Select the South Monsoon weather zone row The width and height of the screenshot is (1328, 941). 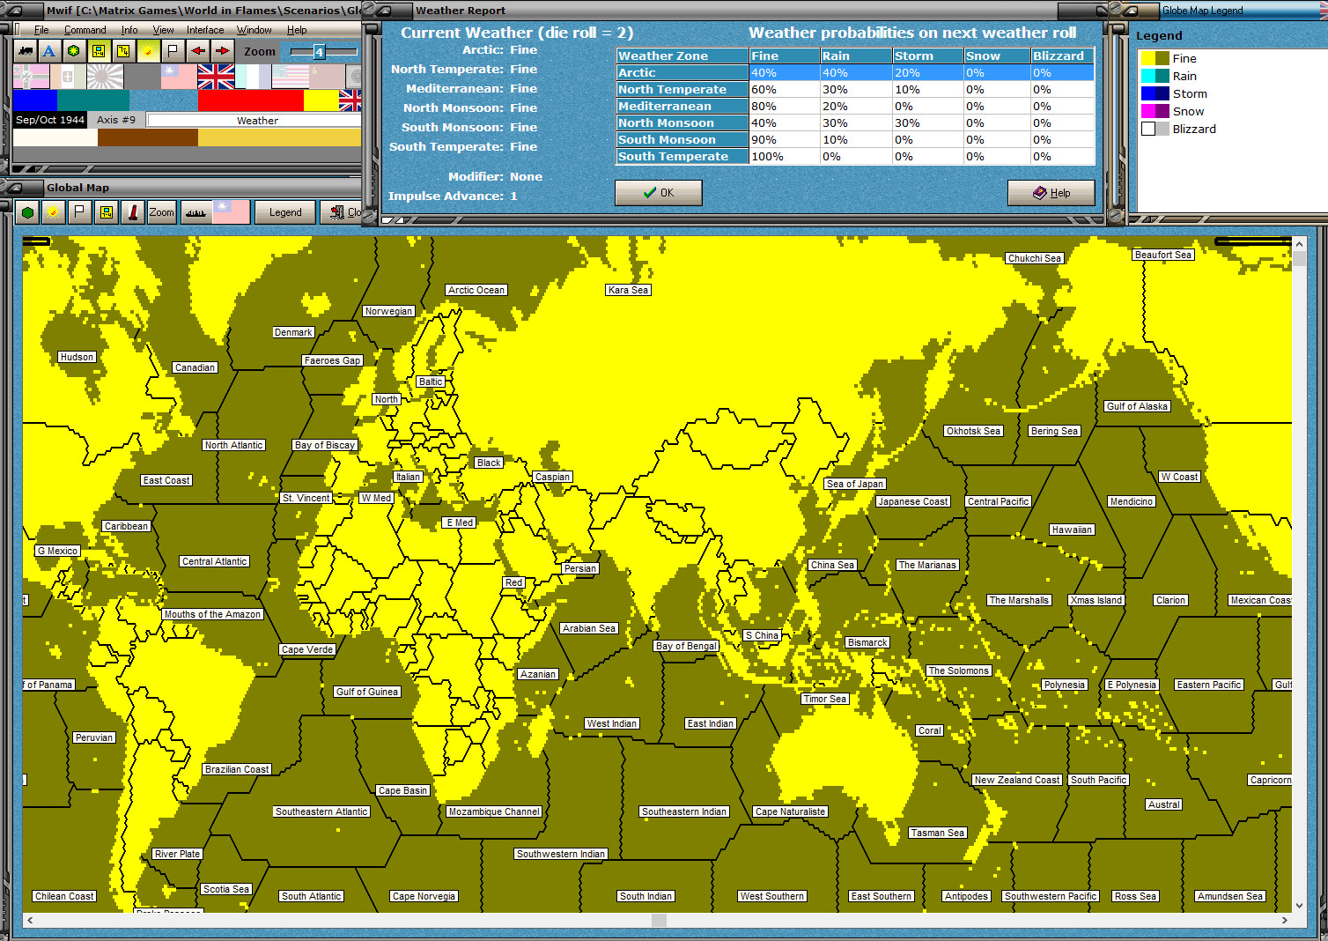point(855,140)
